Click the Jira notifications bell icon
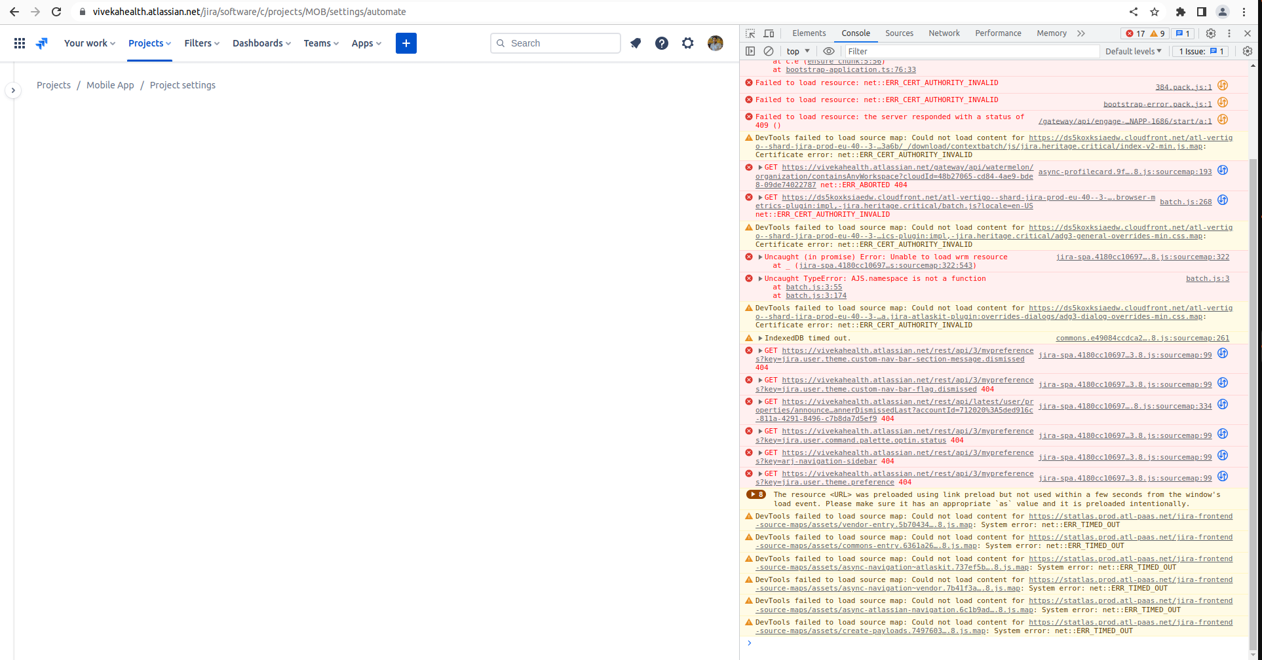This screenshot has width=1262, height=660. point(636,43)
